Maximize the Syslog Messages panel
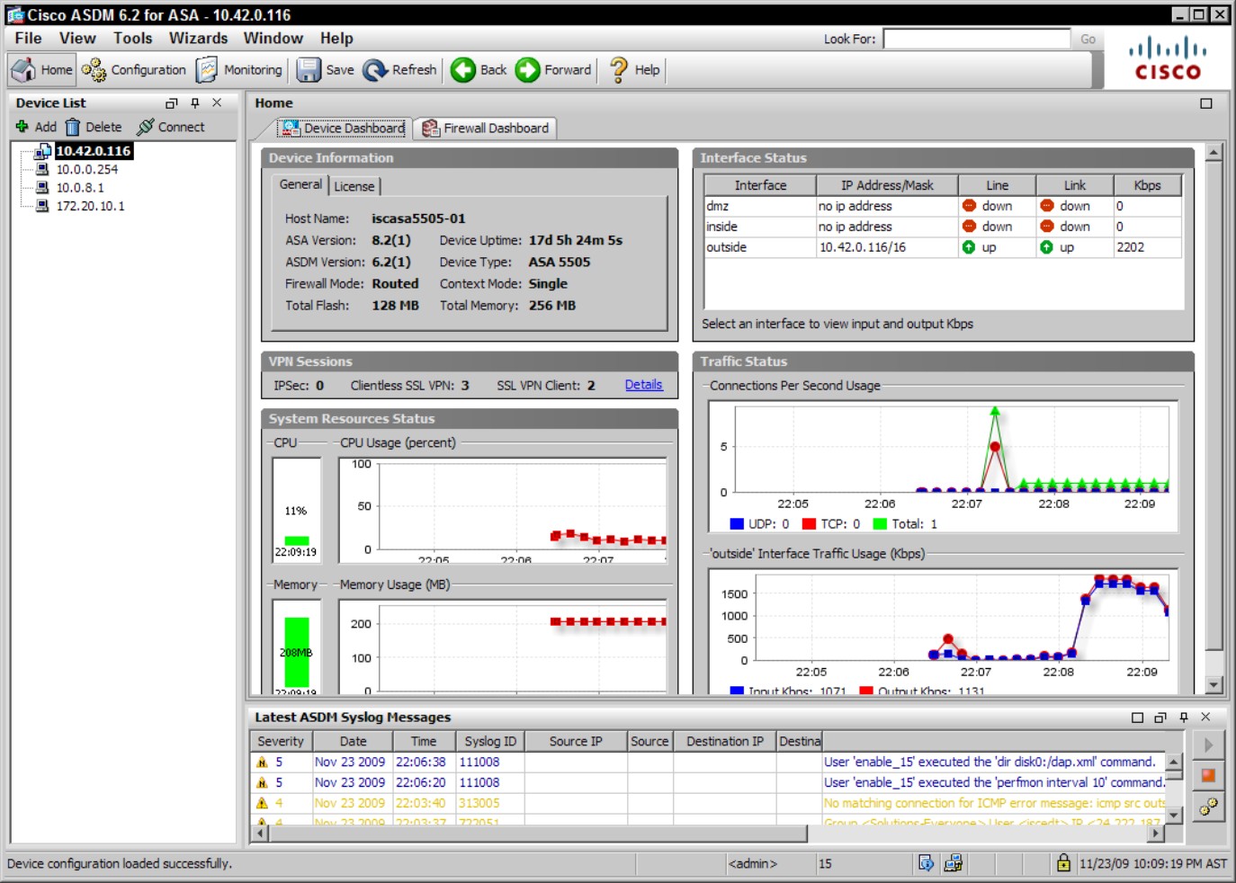This screenshot has width=1236, height=883. click(1137, 718)
